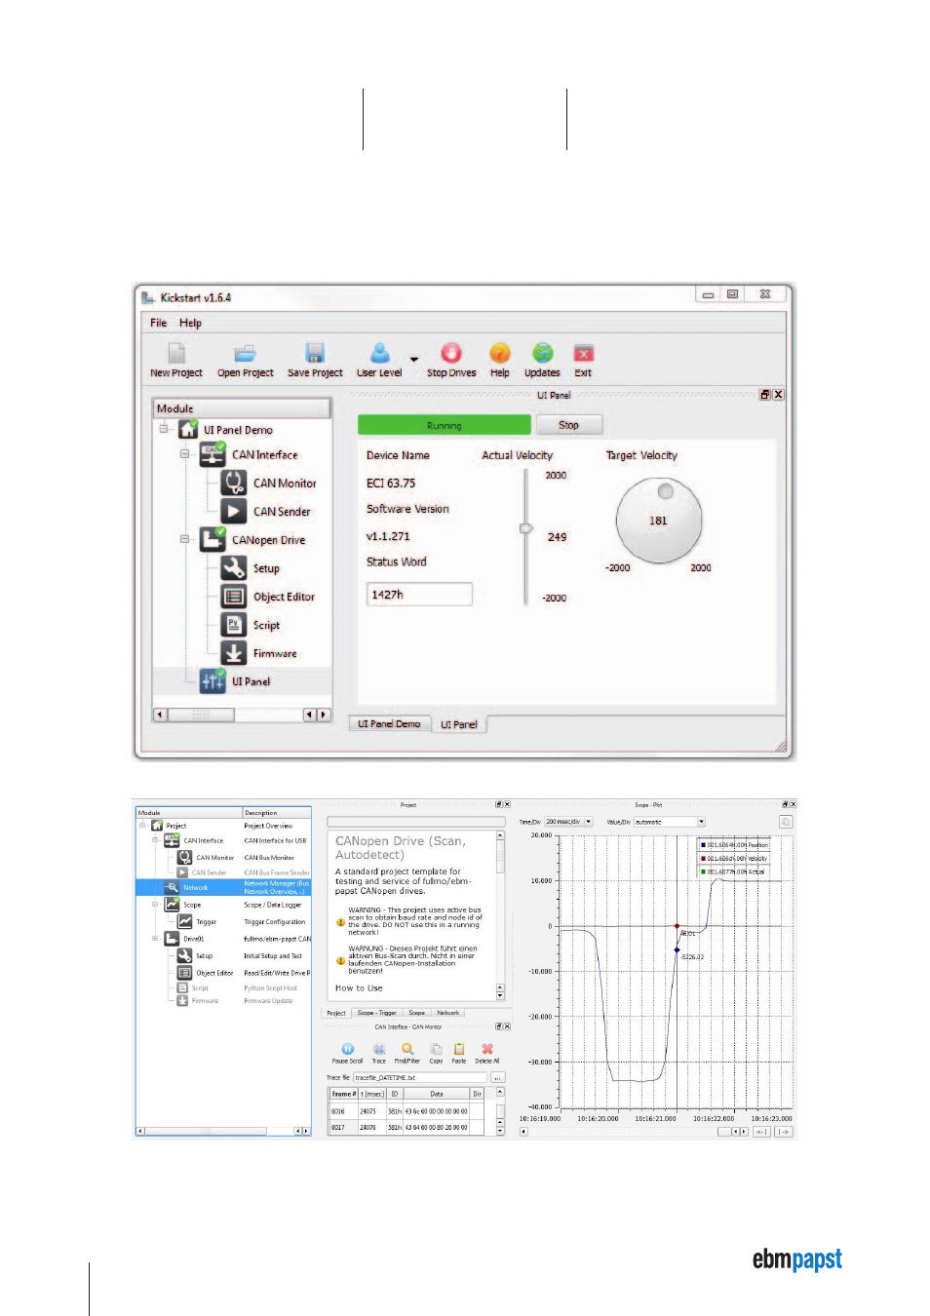Viewport: 930px width, 1316px height.
Task: Select highlighted Network row in lower tree
Action: coord(223,887)
